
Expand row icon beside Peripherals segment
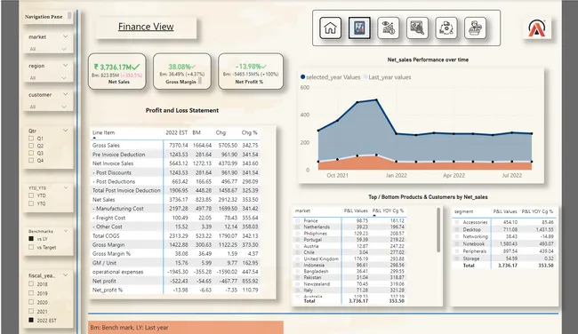pyautogui.click(x=457, y=251)
